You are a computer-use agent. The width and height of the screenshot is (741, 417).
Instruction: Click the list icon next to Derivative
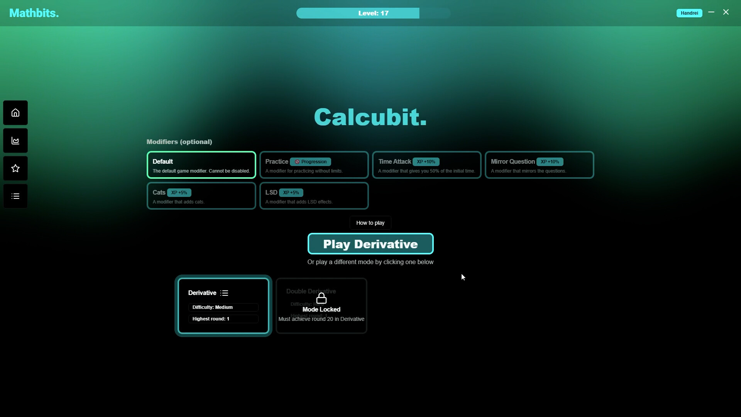tap(225, 293)
